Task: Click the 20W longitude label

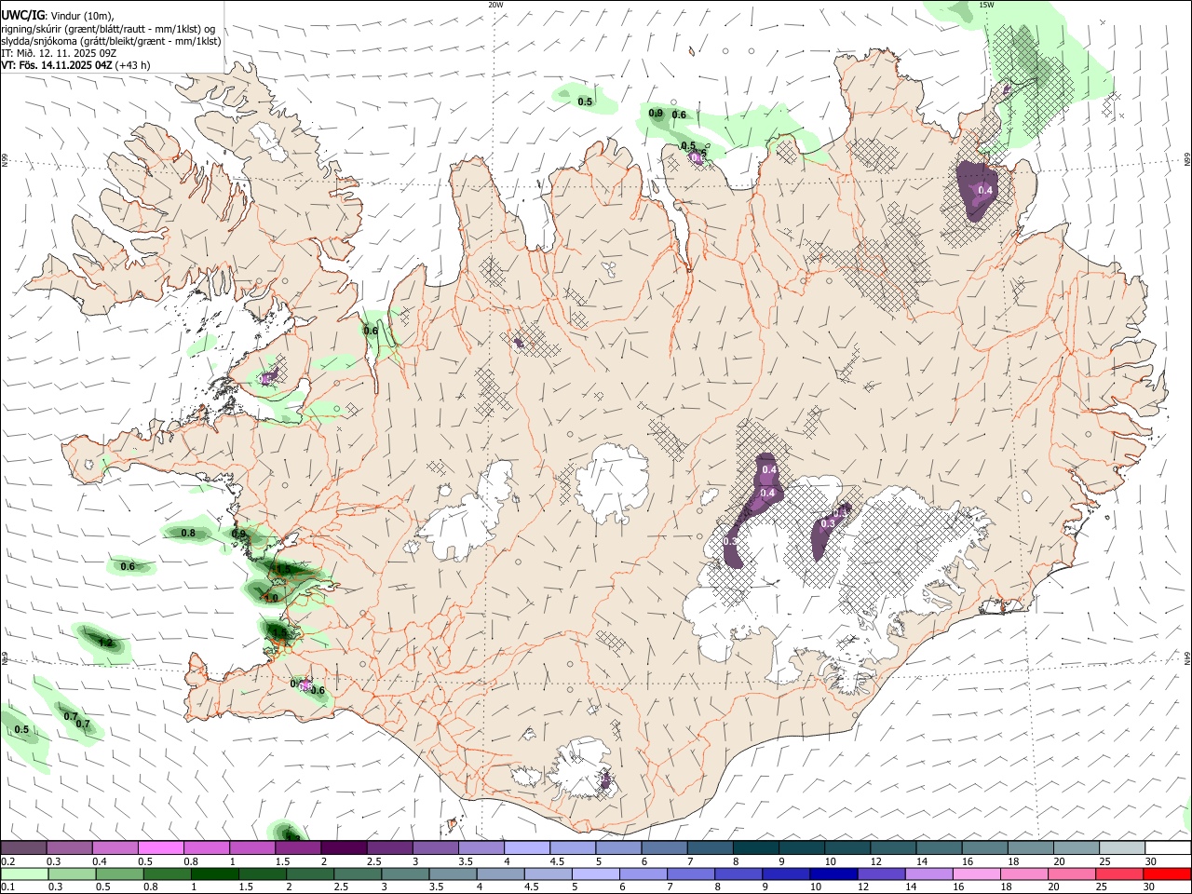Action: [x=496, y=5]
